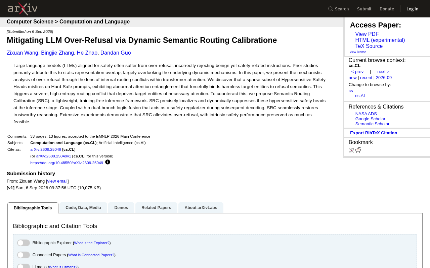Open the Demos tab
The height and width of the screenshot is (268, 430).
[121, 208]
